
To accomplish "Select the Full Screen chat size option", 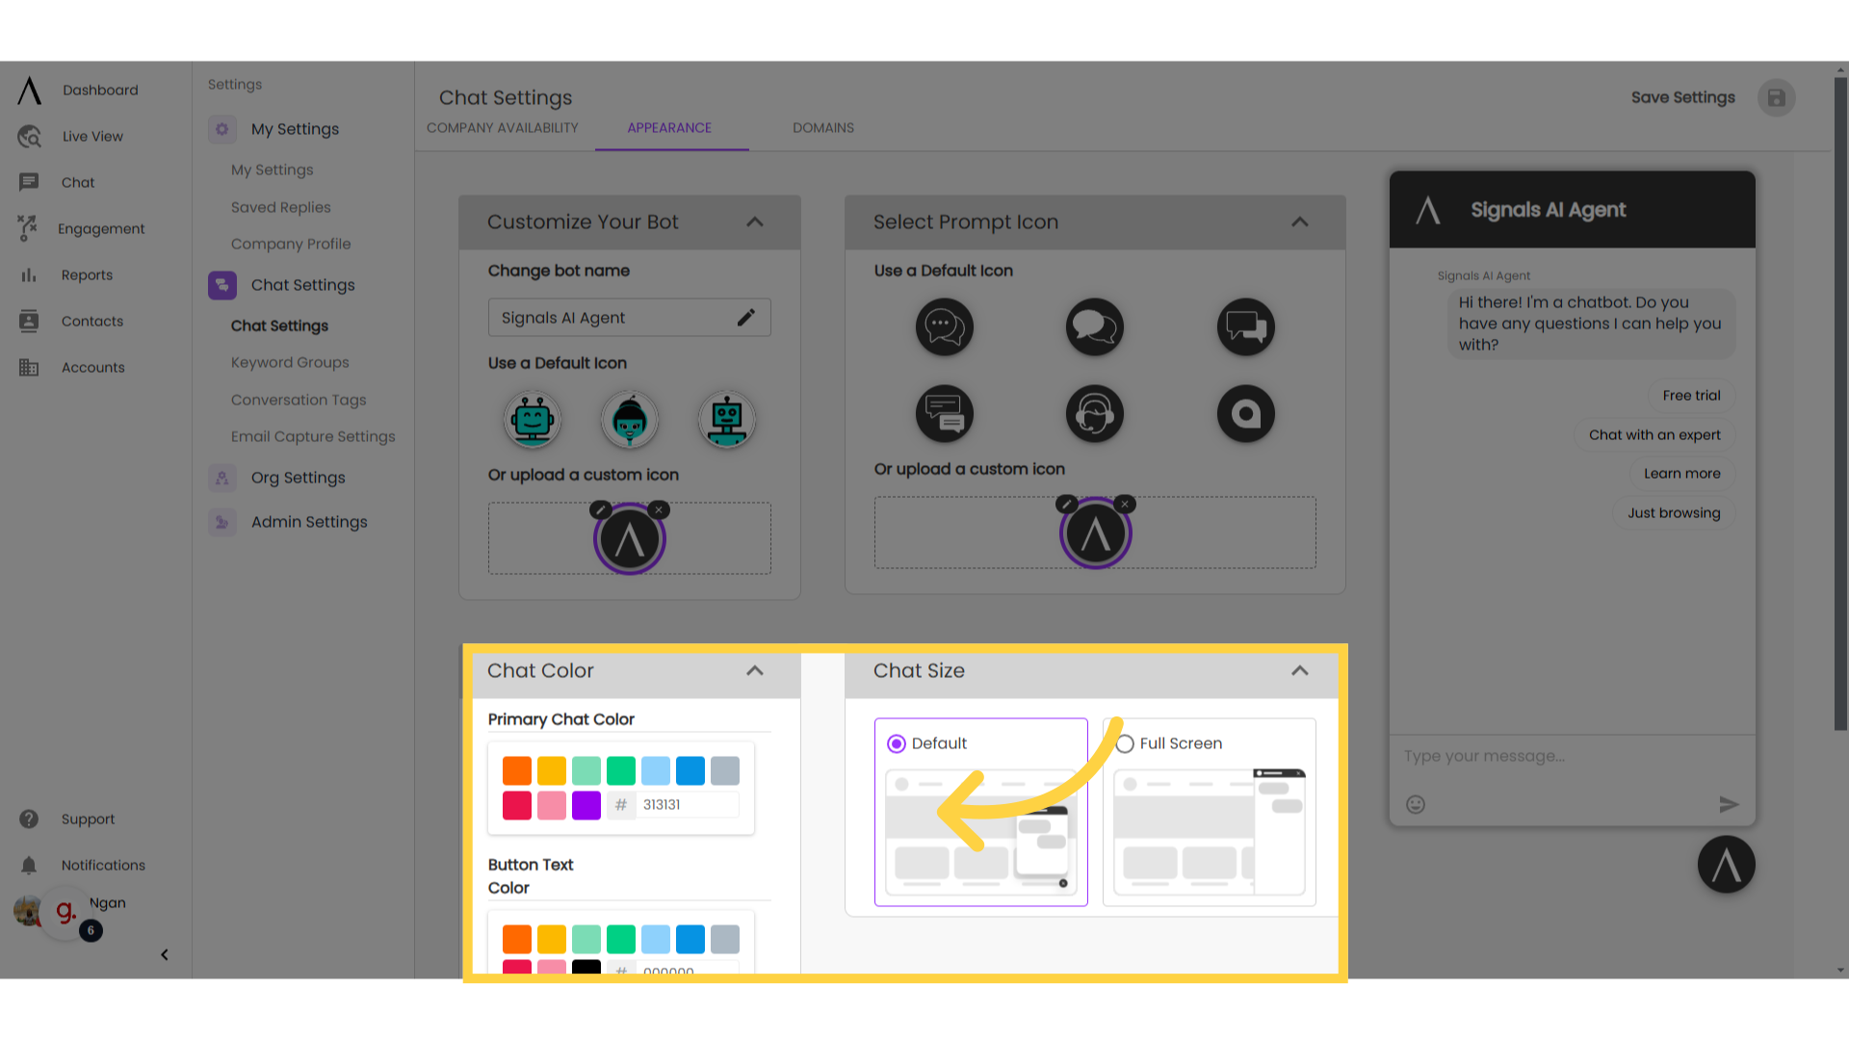I will pos(1124,742).
